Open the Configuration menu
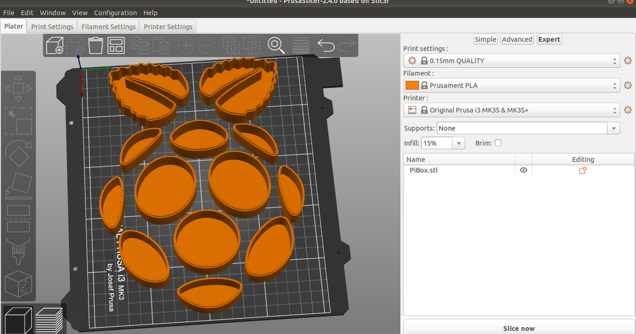 coord(116,12)
